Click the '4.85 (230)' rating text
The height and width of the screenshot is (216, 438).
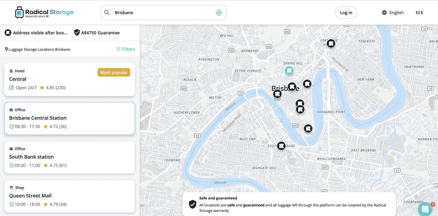point(56,88)
